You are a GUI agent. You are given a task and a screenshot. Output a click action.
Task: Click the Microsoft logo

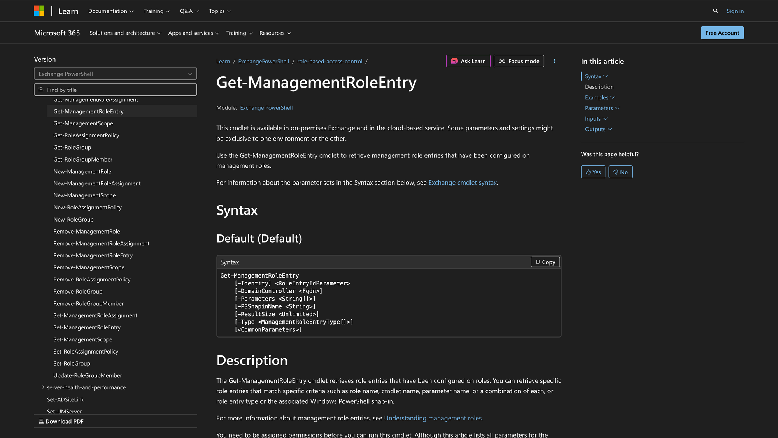point(39,11)
